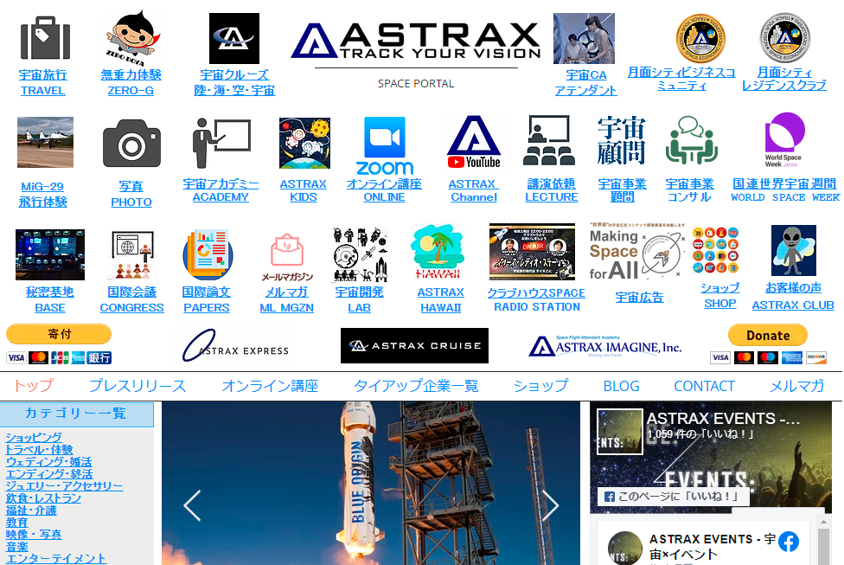Click the ジュエリー・アクセサリー category link
This screenshot has width=844, height=565.
pyautogui.click(x=64, y=485)
